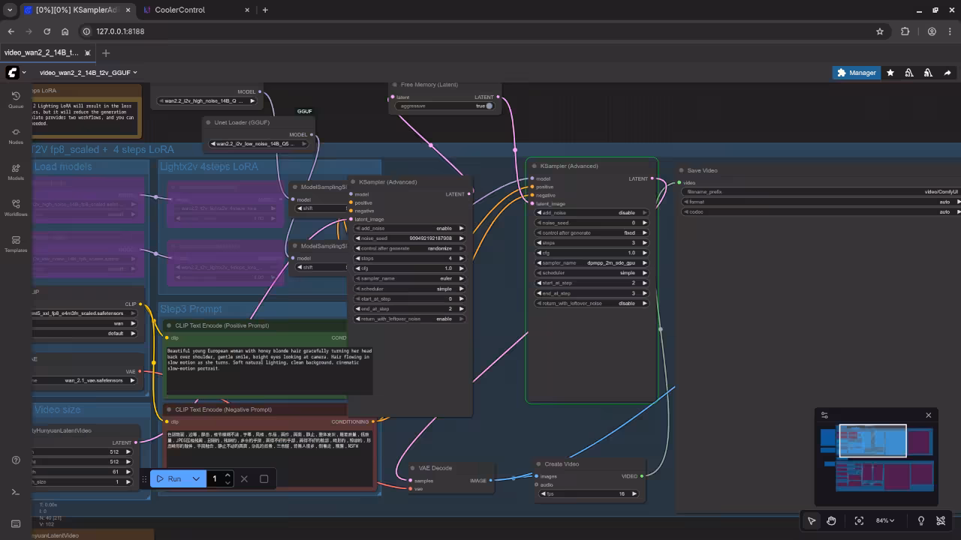Open the Models sidebar panel
Image resolution: width=961 pixels, height=540 pixels.
point(15,172)
